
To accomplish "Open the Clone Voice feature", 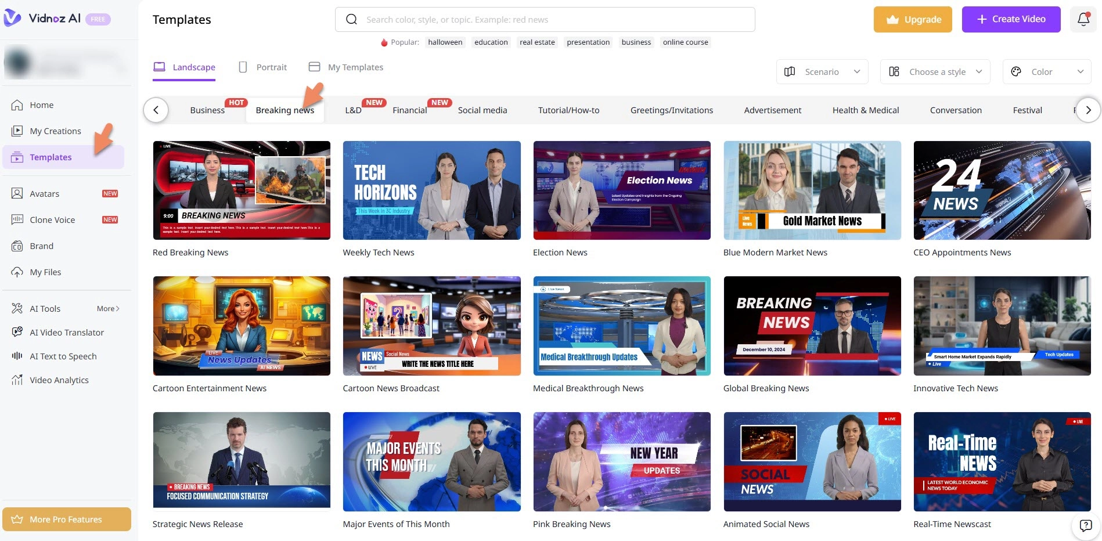I will coord(52,219).
